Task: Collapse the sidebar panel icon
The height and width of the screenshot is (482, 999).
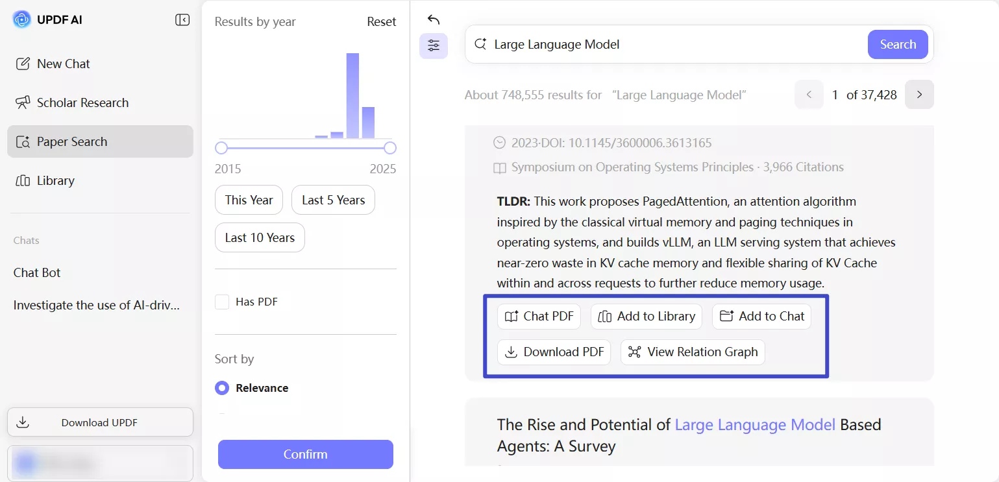Action: tap(182, 20)
